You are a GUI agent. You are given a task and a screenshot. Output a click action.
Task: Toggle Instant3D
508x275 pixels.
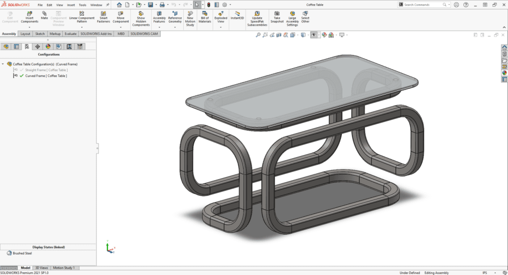tap(237, 15)
